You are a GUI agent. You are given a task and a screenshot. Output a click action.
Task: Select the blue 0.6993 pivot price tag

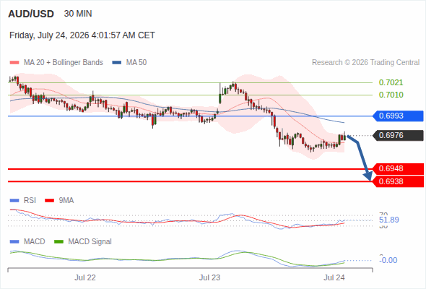click(x=398, y=116)
